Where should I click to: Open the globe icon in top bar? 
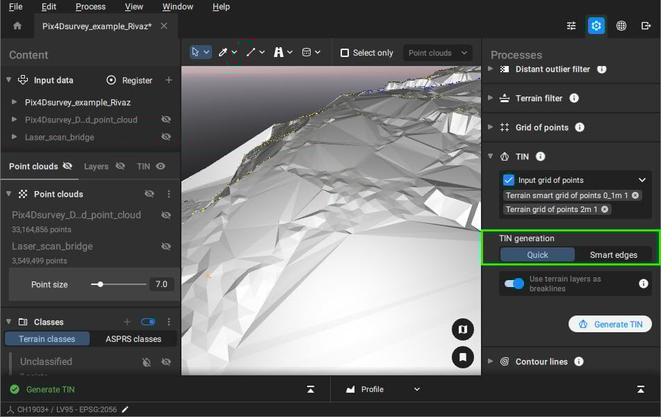click(621, 26)
